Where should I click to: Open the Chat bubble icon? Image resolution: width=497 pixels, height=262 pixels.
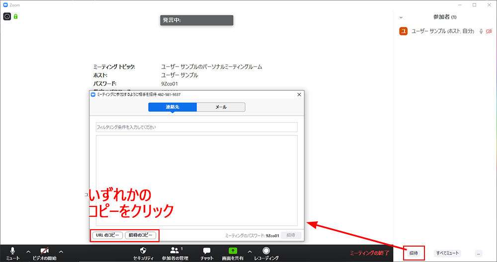207,251
